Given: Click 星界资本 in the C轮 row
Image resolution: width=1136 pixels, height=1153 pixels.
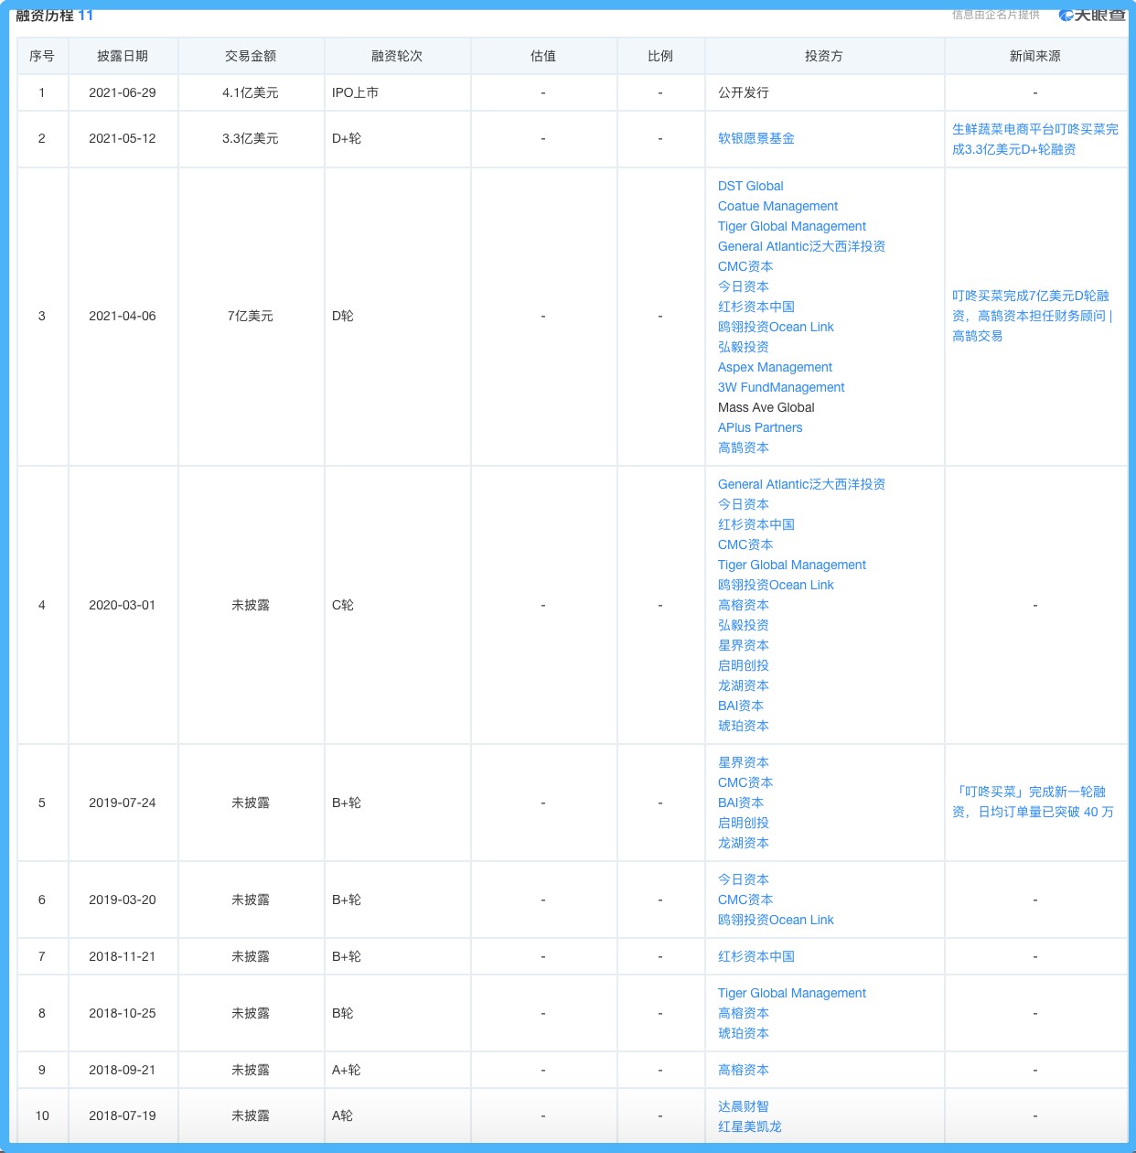Looking at the screenshot, I should click(x=743, y=645).
